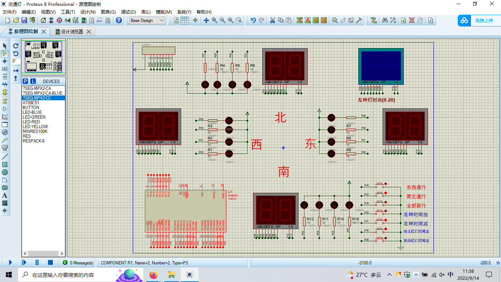Select the 2D Arc drawing tool

click(5, 180)
